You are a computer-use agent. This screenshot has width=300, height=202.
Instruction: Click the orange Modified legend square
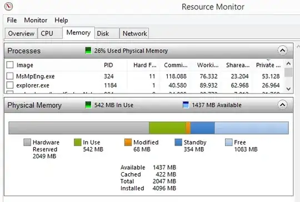click(128, 142)
